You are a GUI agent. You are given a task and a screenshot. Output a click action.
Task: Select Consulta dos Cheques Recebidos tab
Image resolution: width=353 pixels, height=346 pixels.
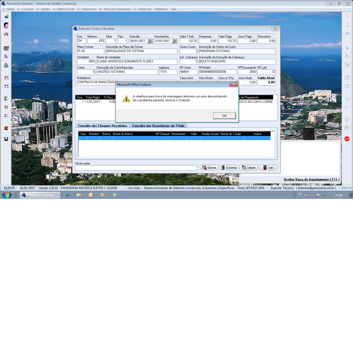[103, 126]
